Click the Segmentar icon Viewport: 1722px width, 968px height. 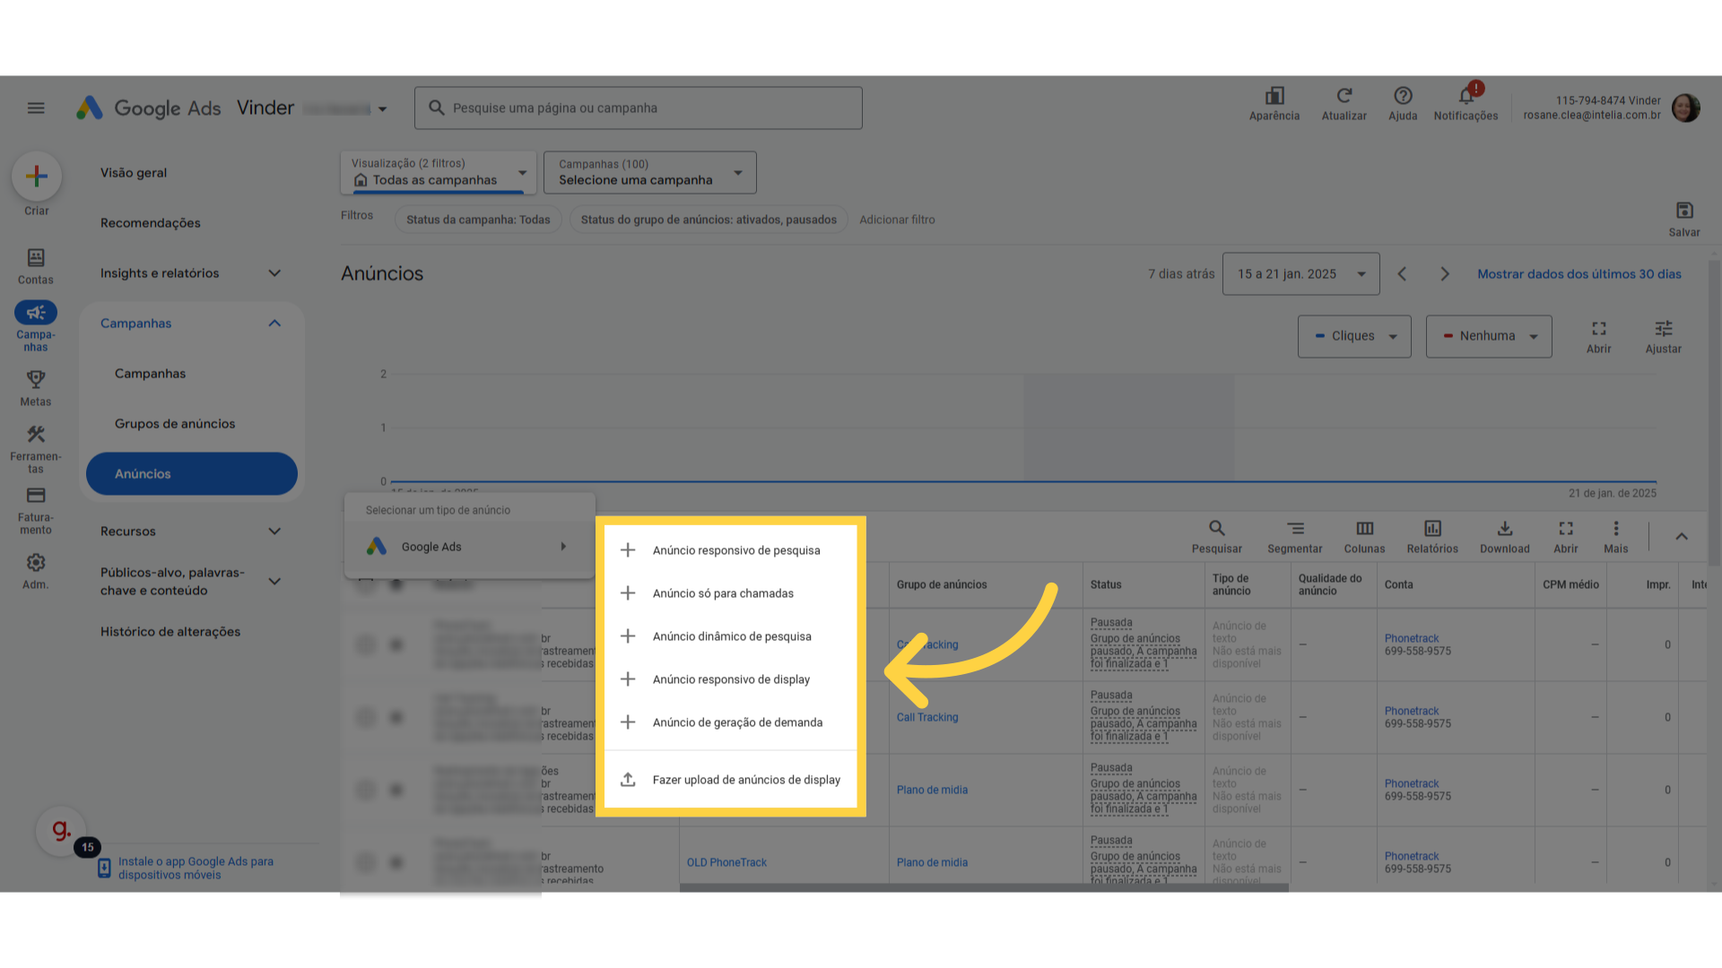pos(1295,529)
